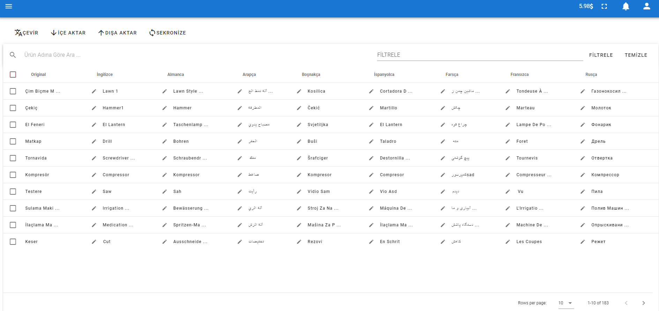Screen dimensions: 659x311
Task: Check the Çekiç row checkbox
Action: click(x=13, y=108)
